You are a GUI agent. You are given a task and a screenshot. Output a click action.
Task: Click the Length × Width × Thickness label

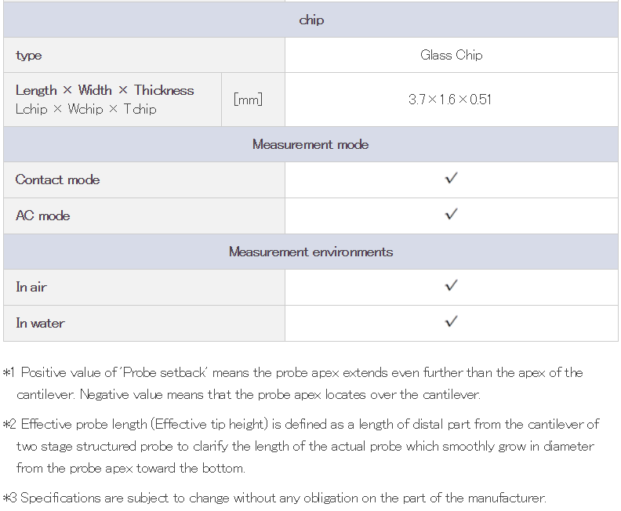pyautogui.click(x=105, y=90)
